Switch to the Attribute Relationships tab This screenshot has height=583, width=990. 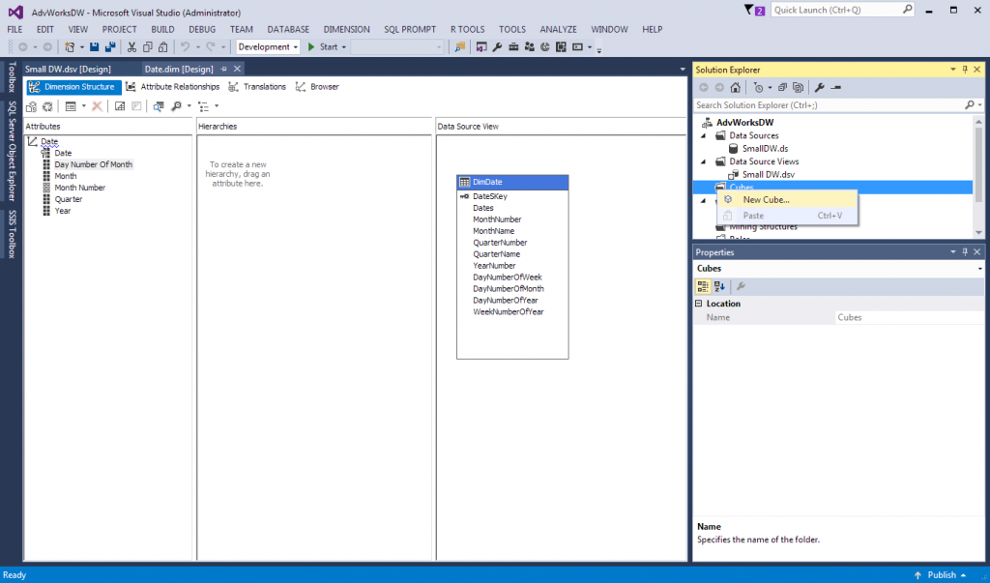pyautogui.click(x=172, y=87)
